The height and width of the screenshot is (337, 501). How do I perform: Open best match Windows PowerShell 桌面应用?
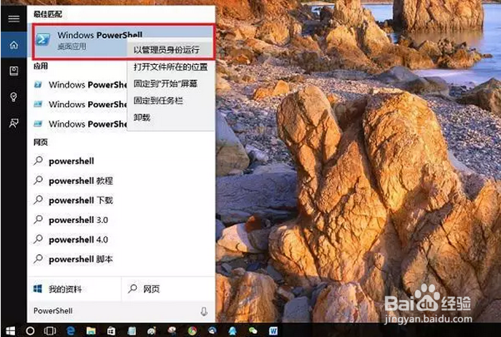pos(80,41)
